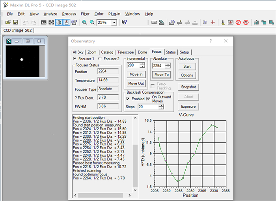
Task: Click the Zoom In magnifier icon
Action: [84, 22]
